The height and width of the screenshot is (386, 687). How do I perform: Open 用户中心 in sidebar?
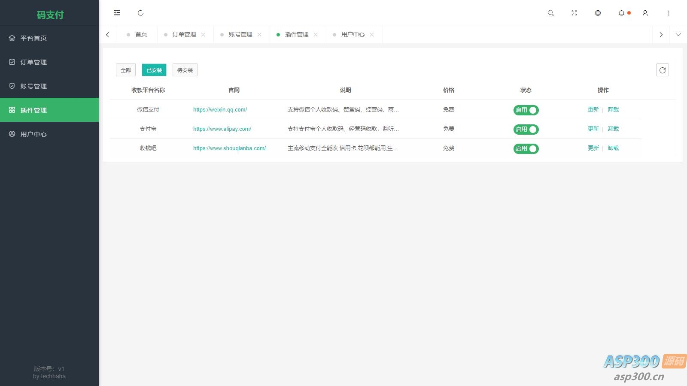pyautogui.click(x=49, y=134)
